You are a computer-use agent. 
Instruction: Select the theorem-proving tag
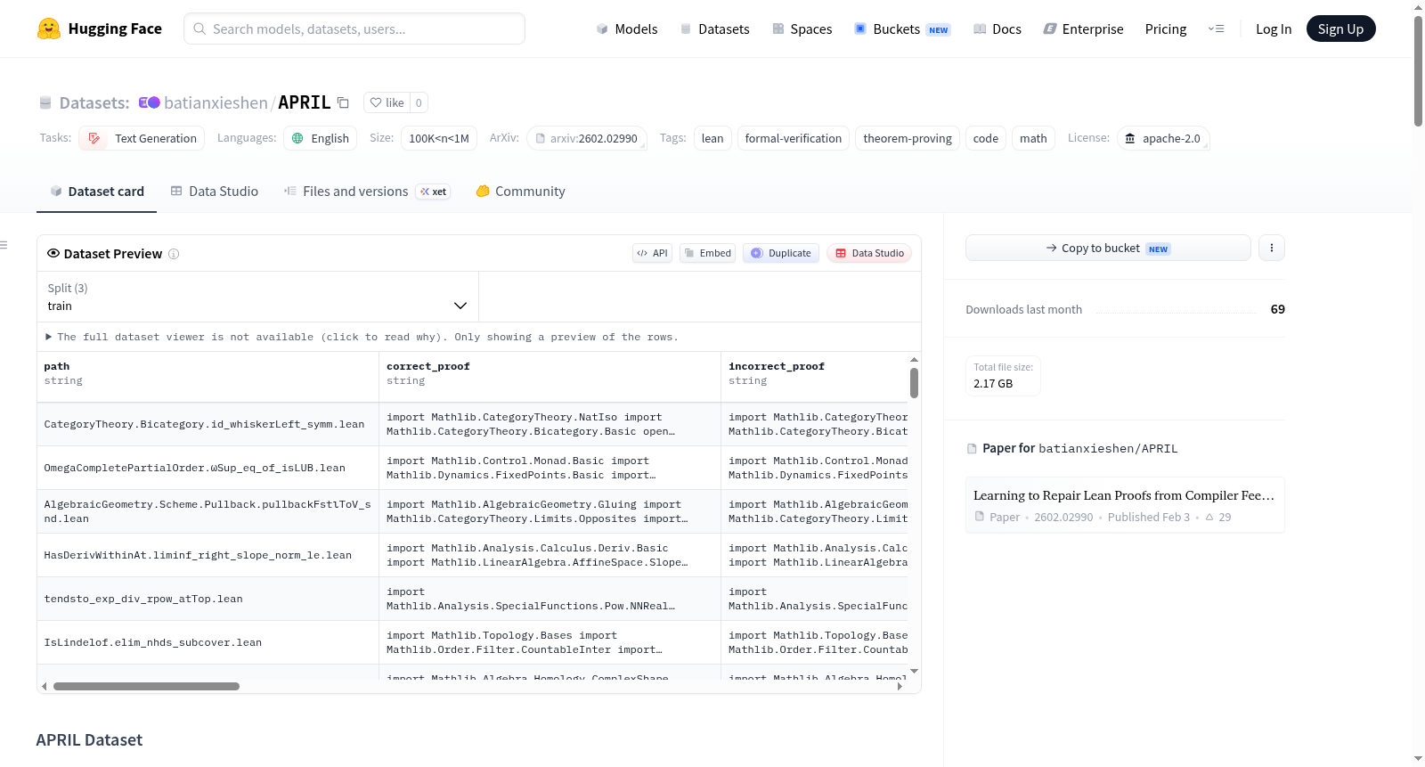click(x=908, y=138)
